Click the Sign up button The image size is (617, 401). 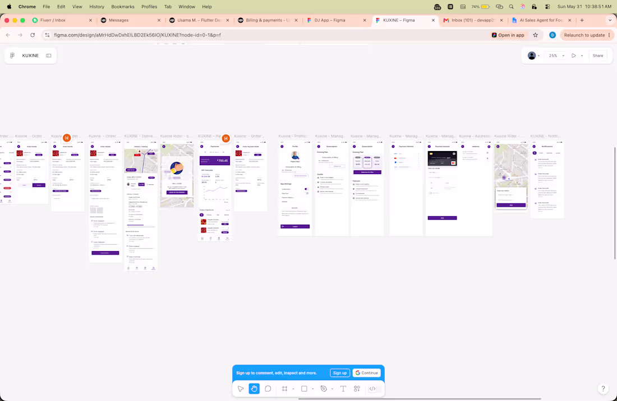339,373
